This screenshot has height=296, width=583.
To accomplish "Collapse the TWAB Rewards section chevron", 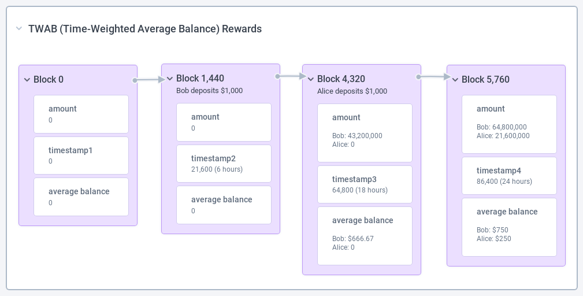I will pyautogui.click(x=19, y=29).
